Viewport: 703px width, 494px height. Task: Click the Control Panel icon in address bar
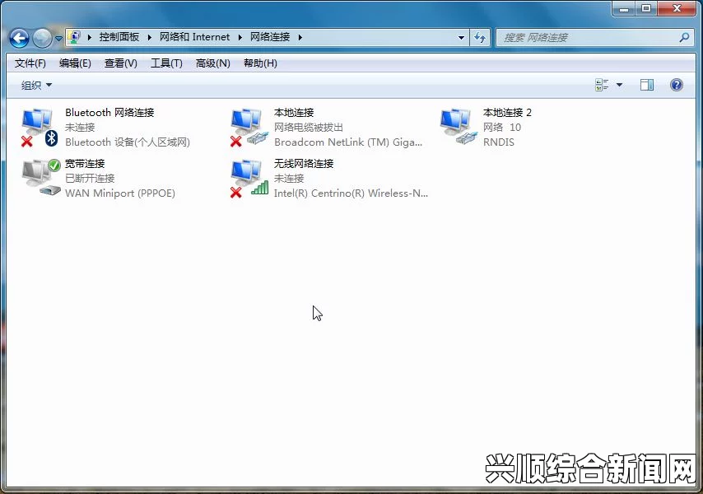(75, 37)
